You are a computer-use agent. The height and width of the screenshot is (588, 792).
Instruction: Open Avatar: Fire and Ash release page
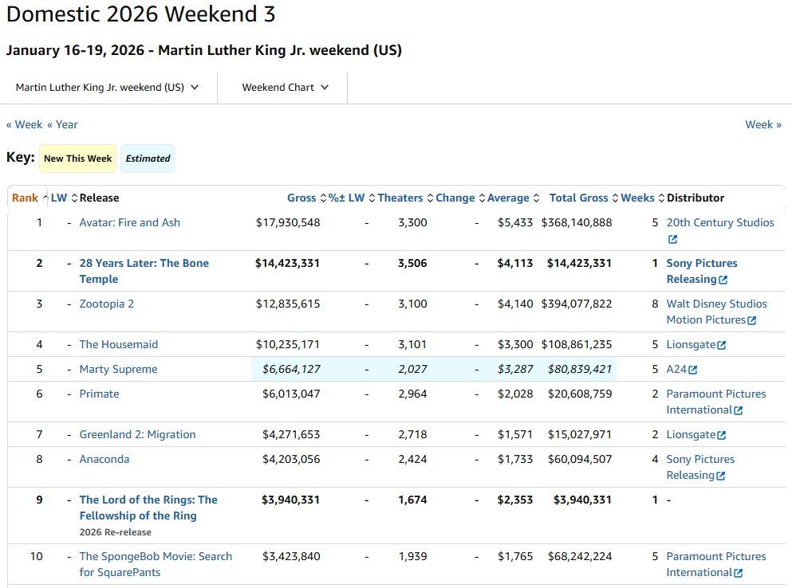pyautogui.click(x=129, y=222)
